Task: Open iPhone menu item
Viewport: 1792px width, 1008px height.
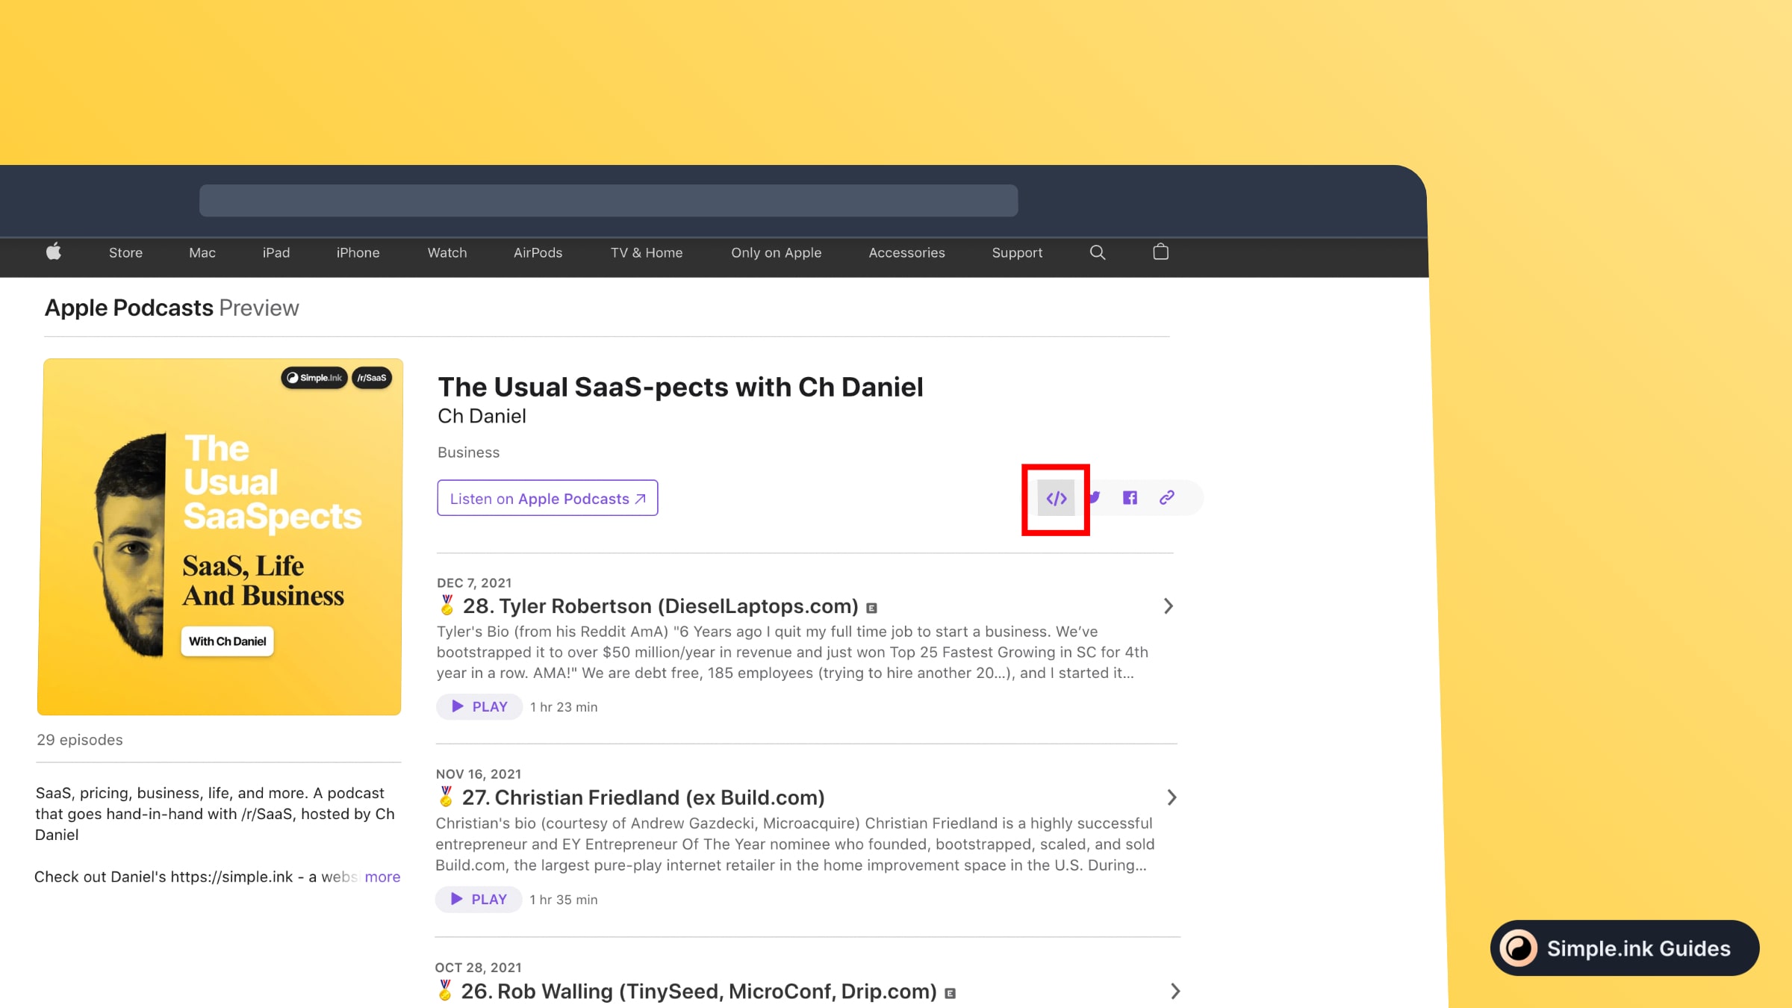Action: [x=358, y=252]
